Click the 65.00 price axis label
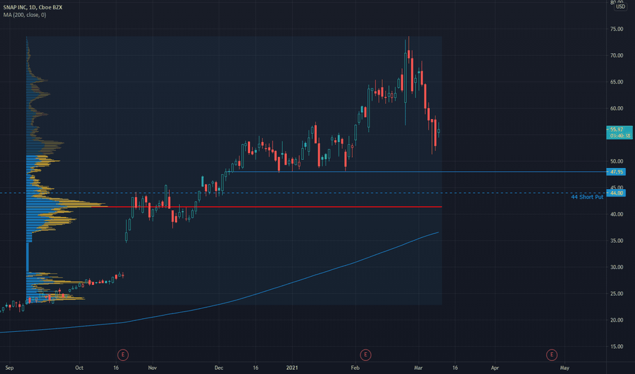 [x=617, y=82]
